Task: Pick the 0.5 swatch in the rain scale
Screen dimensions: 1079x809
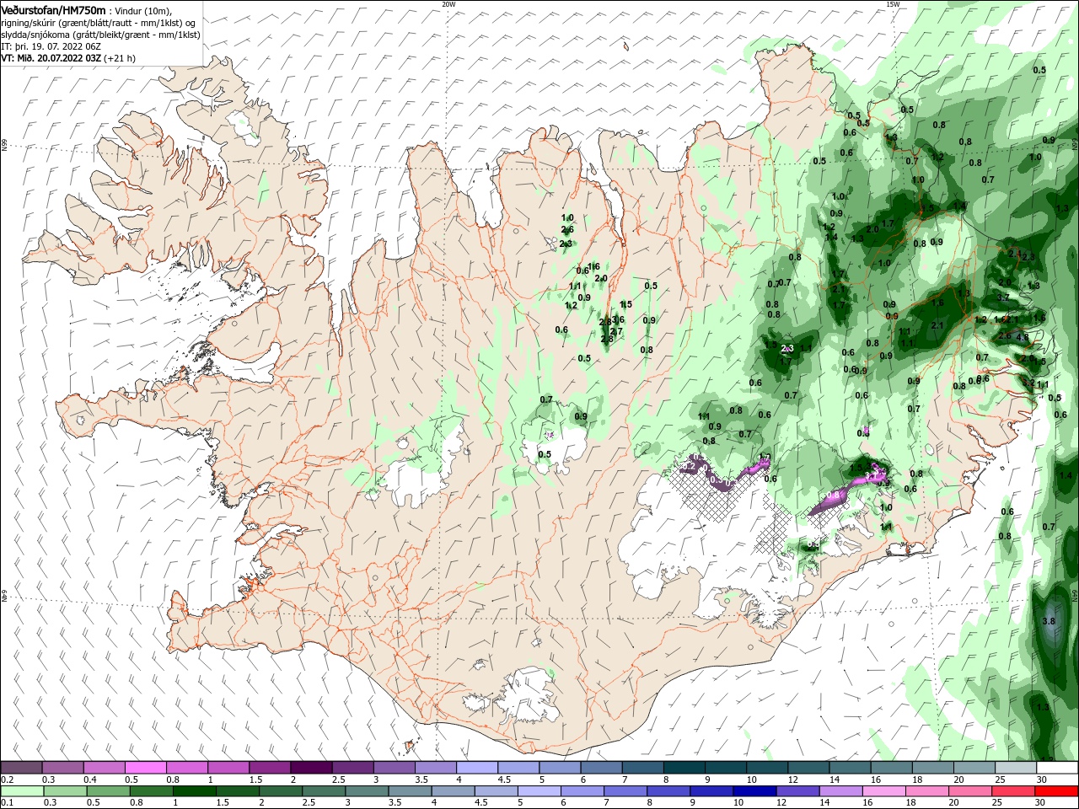Action: click(110, 791)
